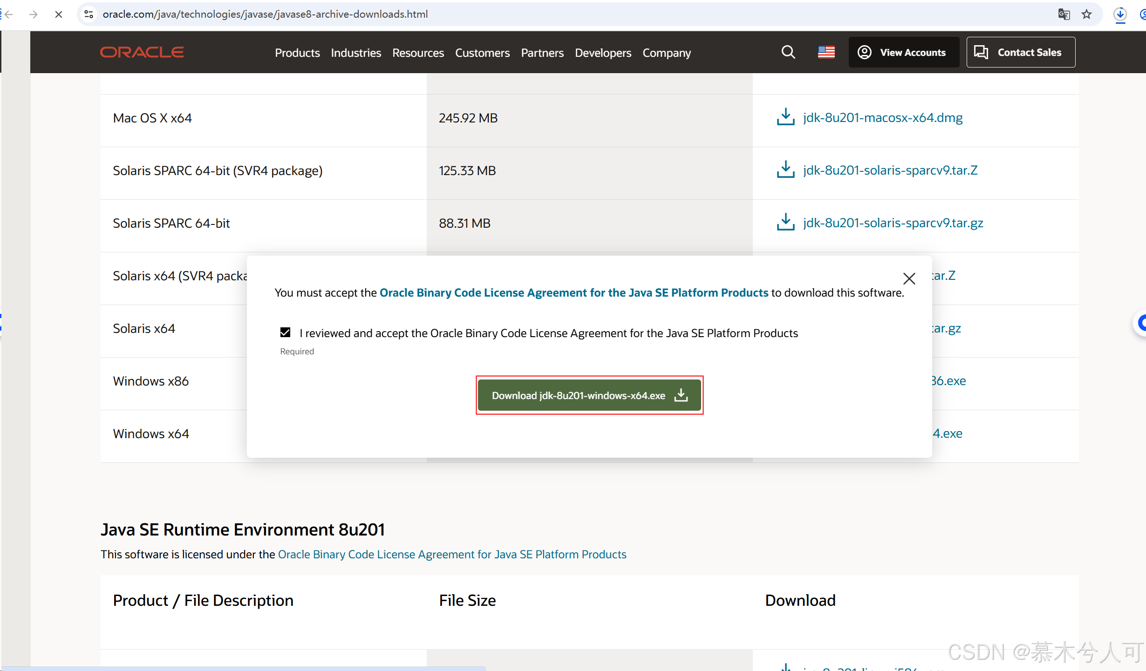Stop page loading with the X button
1146x671 pixels.
(x=58, y=14)
